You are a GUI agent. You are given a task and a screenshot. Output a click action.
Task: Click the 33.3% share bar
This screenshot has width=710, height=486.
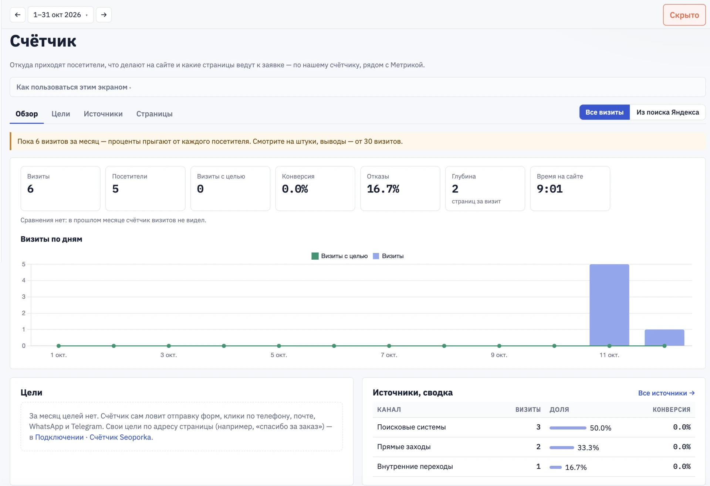pos(562,448)
